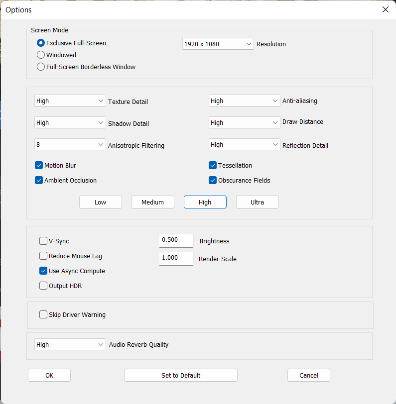Apply the Low graphics preset

(100, 202)
